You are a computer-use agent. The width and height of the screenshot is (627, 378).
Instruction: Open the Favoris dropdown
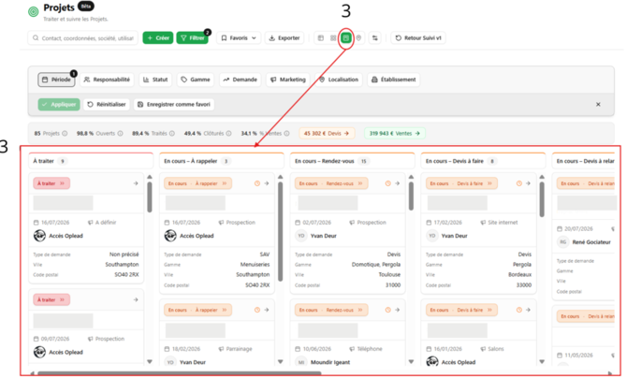239,38
